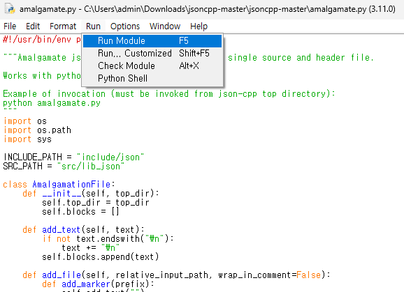Click 'class AmalgamationFile:' line

tap(59, 185)
